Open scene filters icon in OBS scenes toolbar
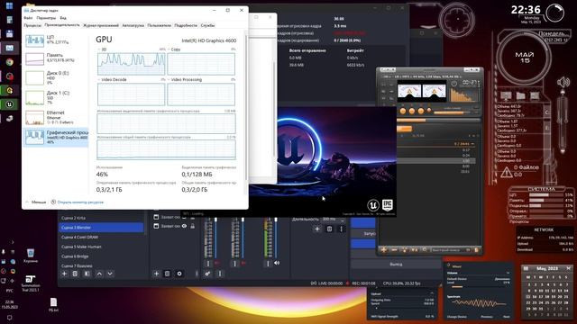Image resolution: width=577 pixels, height=324 pixels. click(x=87, y=274)
